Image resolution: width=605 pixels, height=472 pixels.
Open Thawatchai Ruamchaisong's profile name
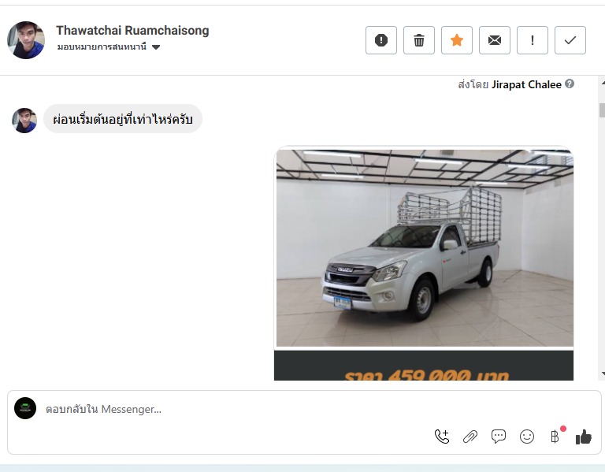point(132,30)
